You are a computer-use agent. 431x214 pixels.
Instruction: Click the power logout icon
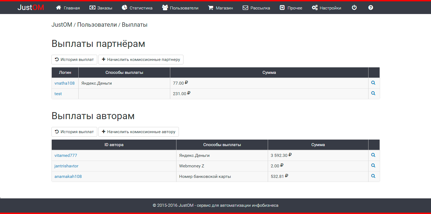354,8
